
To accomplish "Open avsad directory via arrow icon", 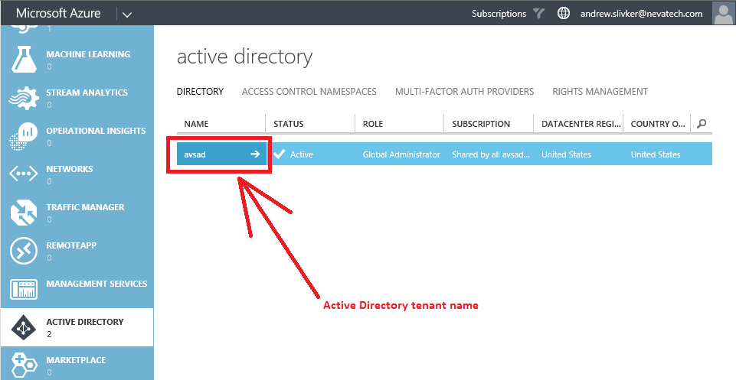I will point(255,154).
